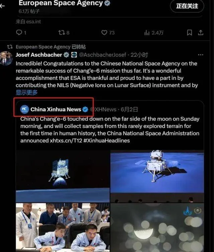
Task: Open the xhtxs.cn/T12 link
Action: (x=66, y=141)
